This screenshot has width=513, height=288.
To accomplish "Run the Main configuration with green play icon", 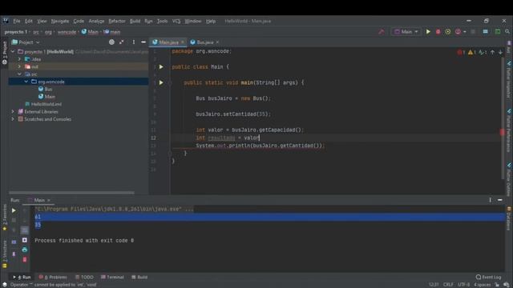I will 428,32.
